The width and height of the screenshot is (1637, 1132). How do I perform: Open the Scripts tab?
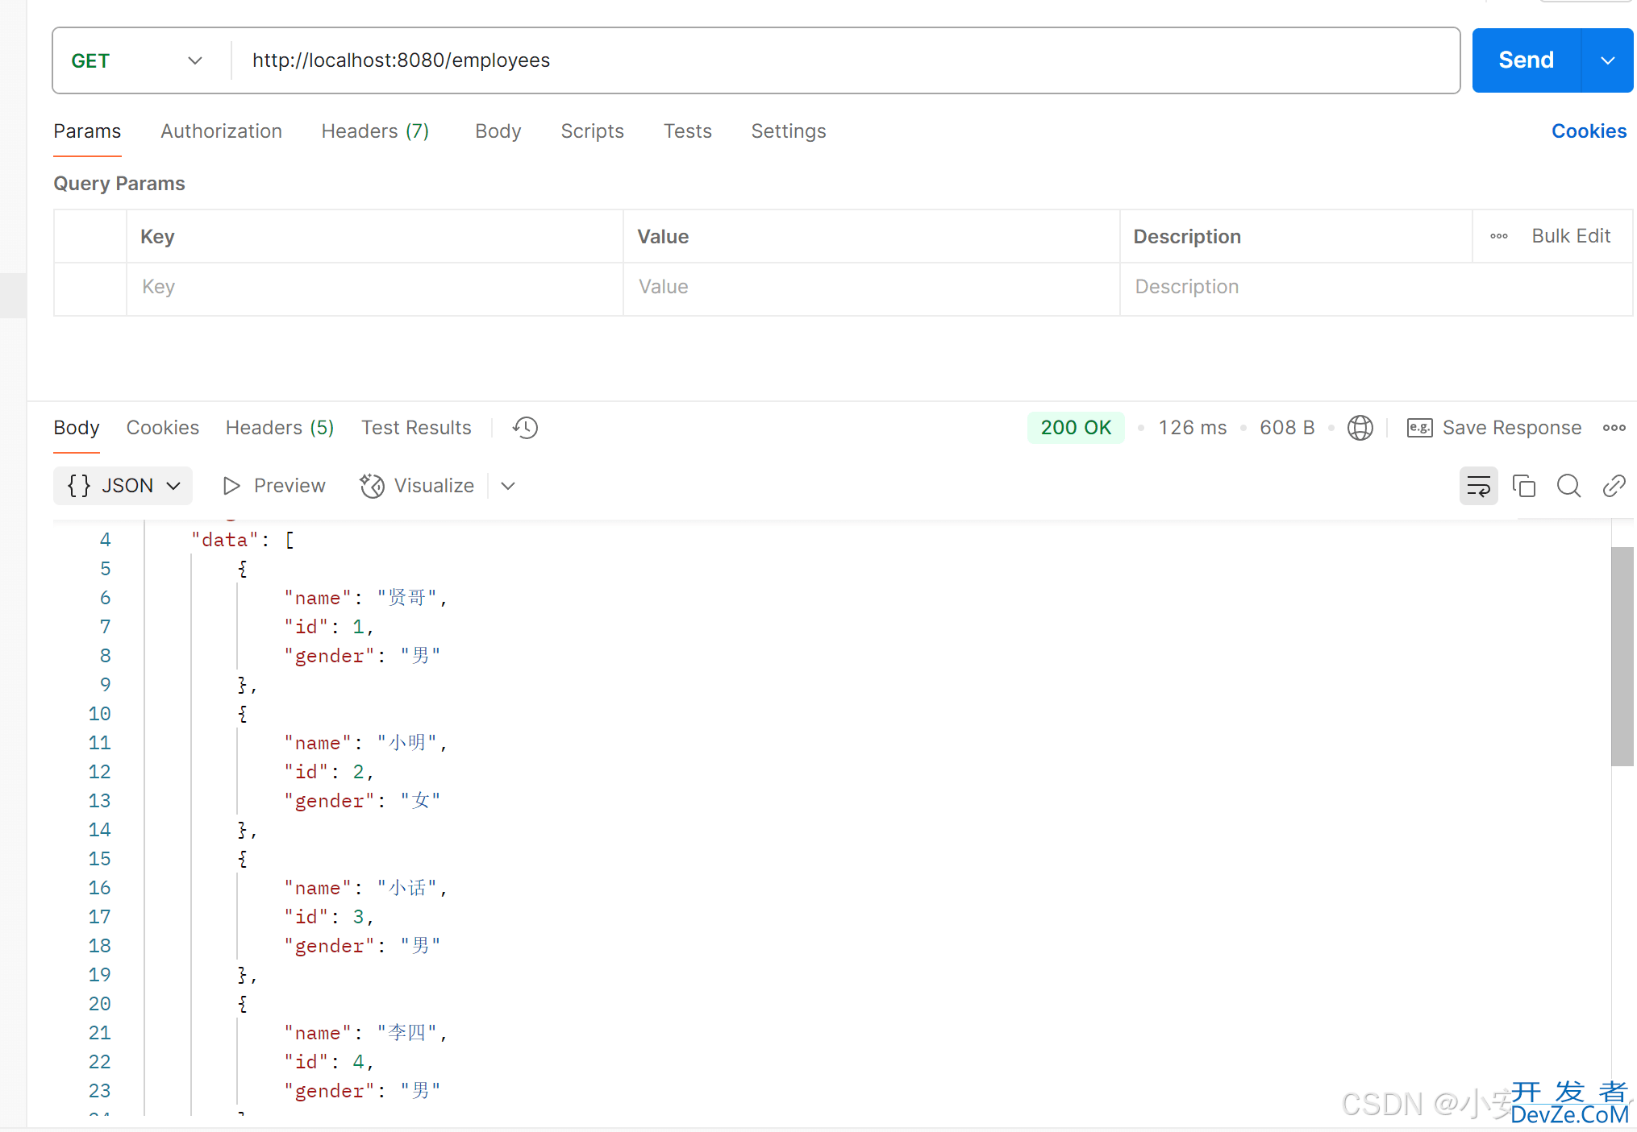click(x=593, y=131)
